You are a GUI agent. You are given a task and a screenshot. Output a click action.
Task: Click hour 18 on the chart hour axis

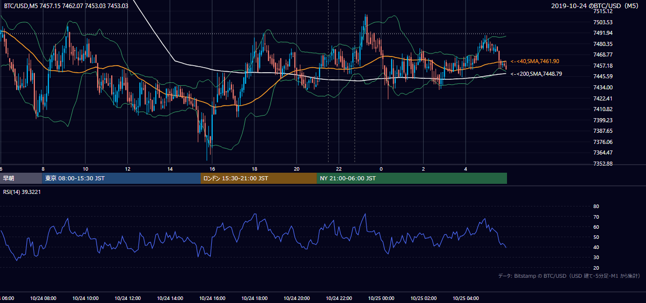[254, 169]
